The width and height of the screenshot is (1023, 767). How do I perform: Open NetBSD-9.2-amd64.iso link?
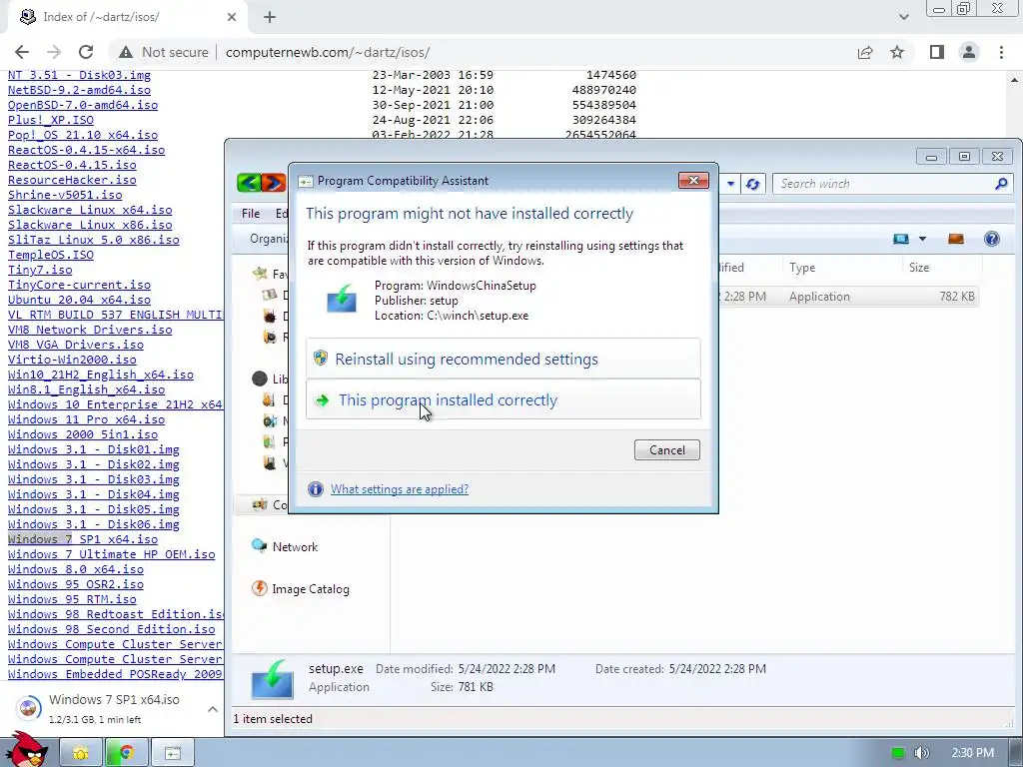click(79, 90)
